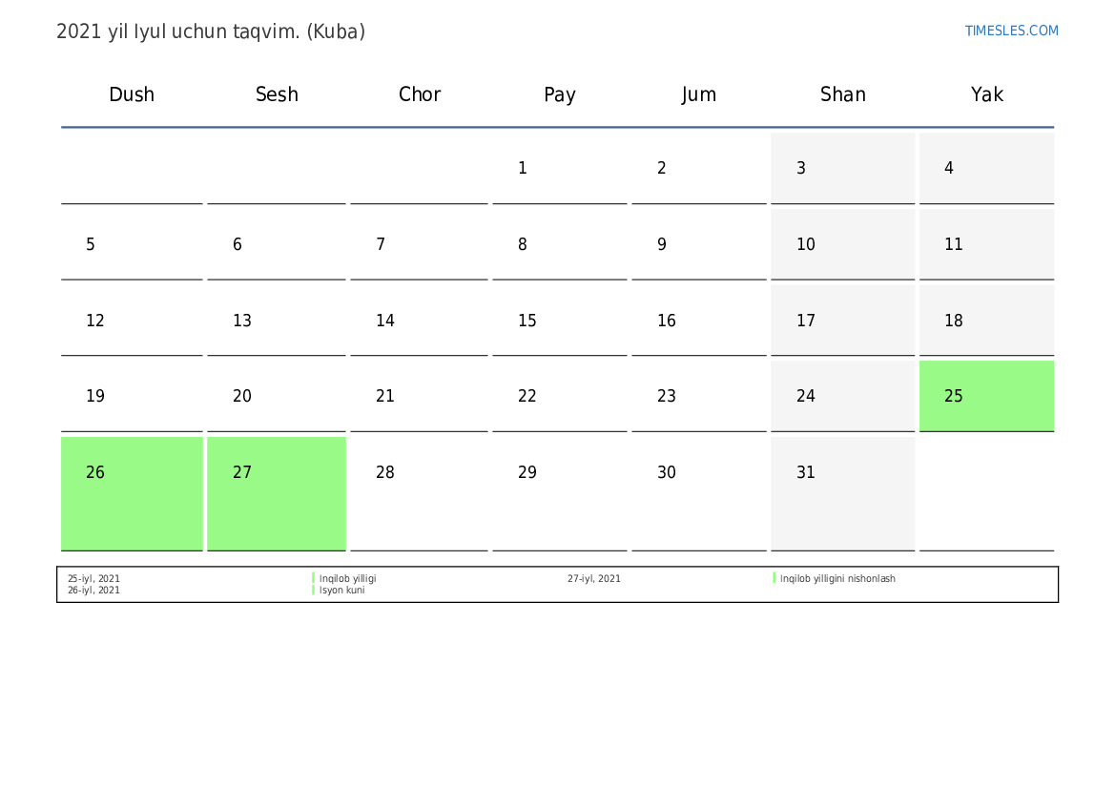Click date 30 on the calendar
The height and width of the screenshot is (789, 1115).
tap(699, 494)
